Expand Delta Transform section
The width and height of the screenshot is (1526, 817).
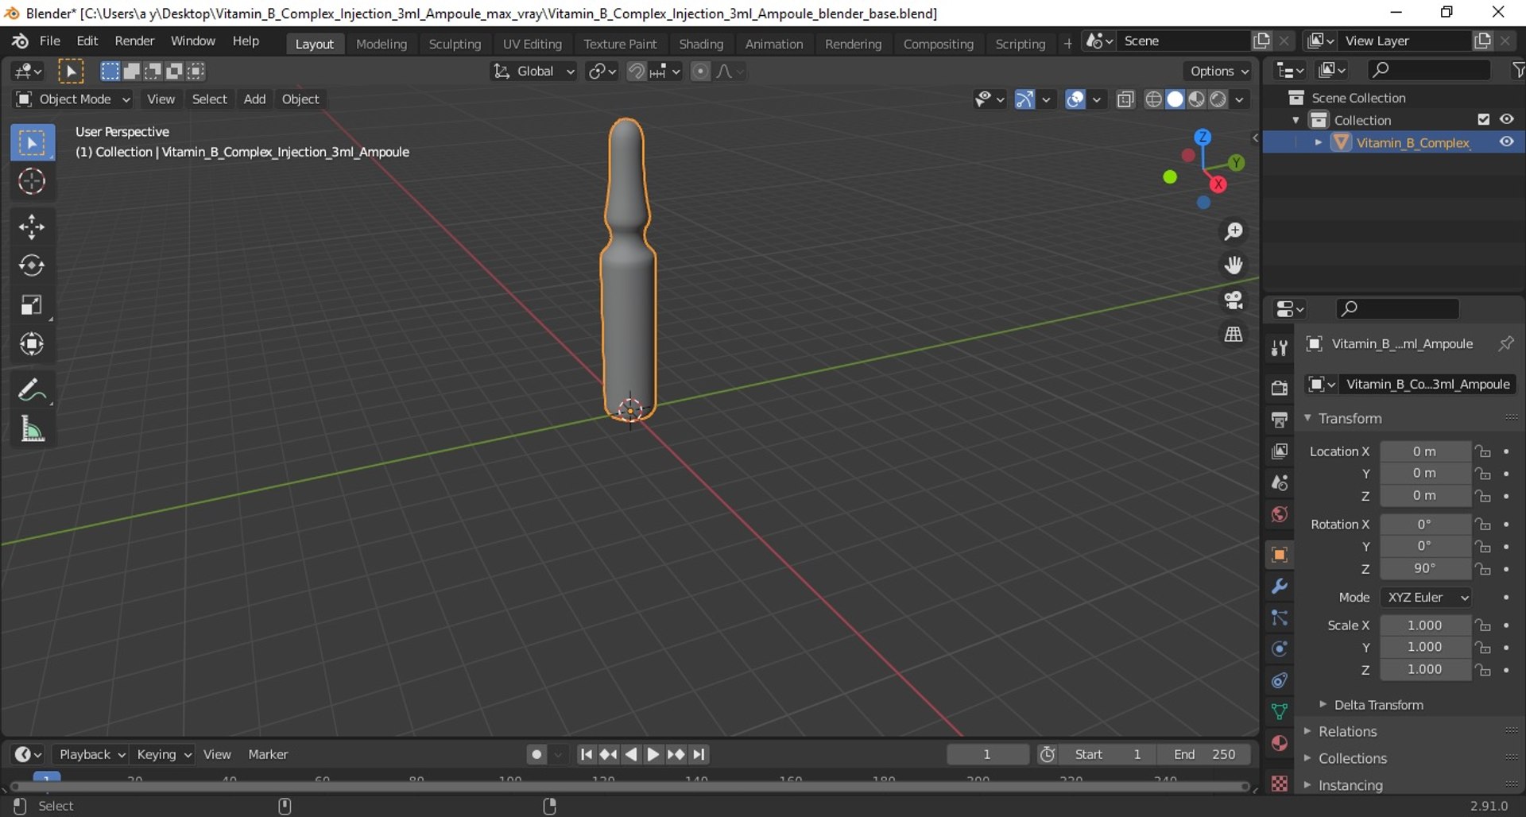pyautogui.click(x=1378, y=705)
